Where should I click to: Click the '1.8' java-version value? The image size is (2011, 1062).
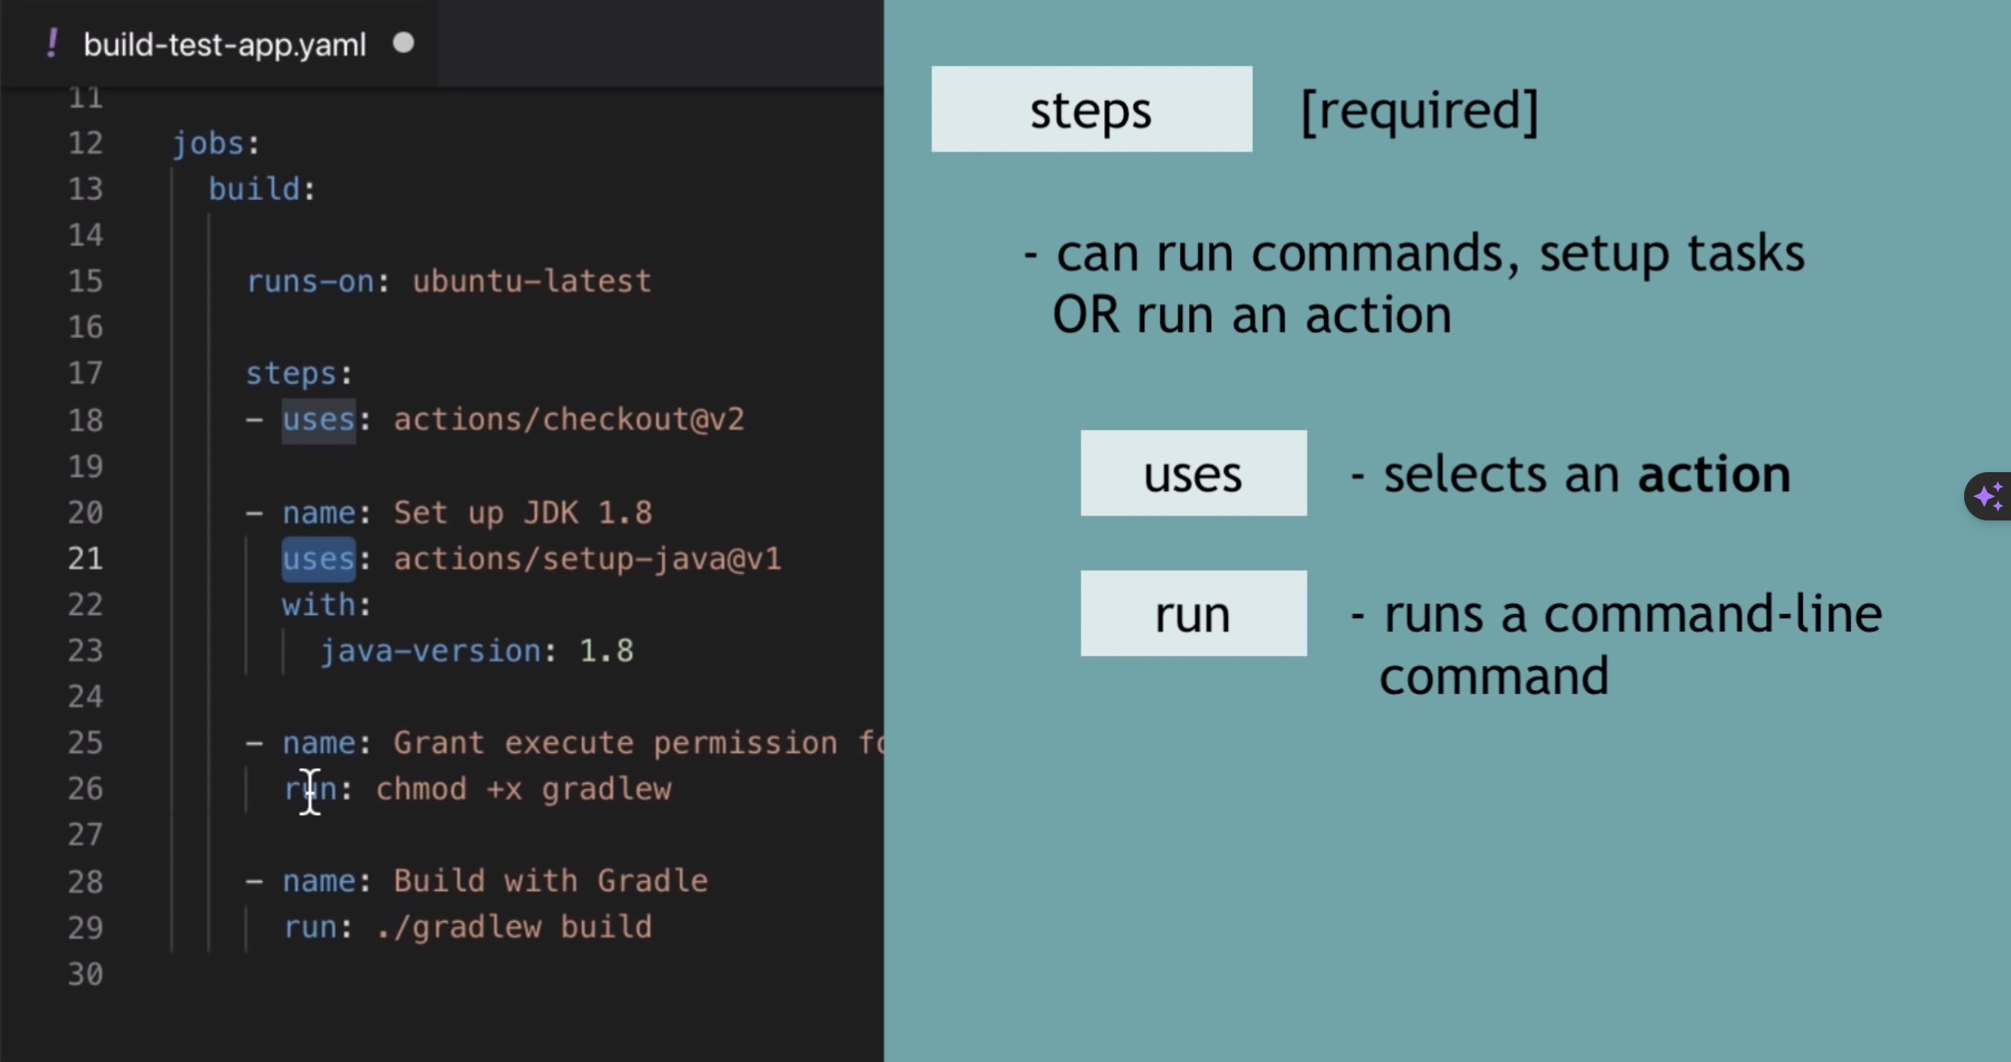pyautogui.click(x=607, y=651)
